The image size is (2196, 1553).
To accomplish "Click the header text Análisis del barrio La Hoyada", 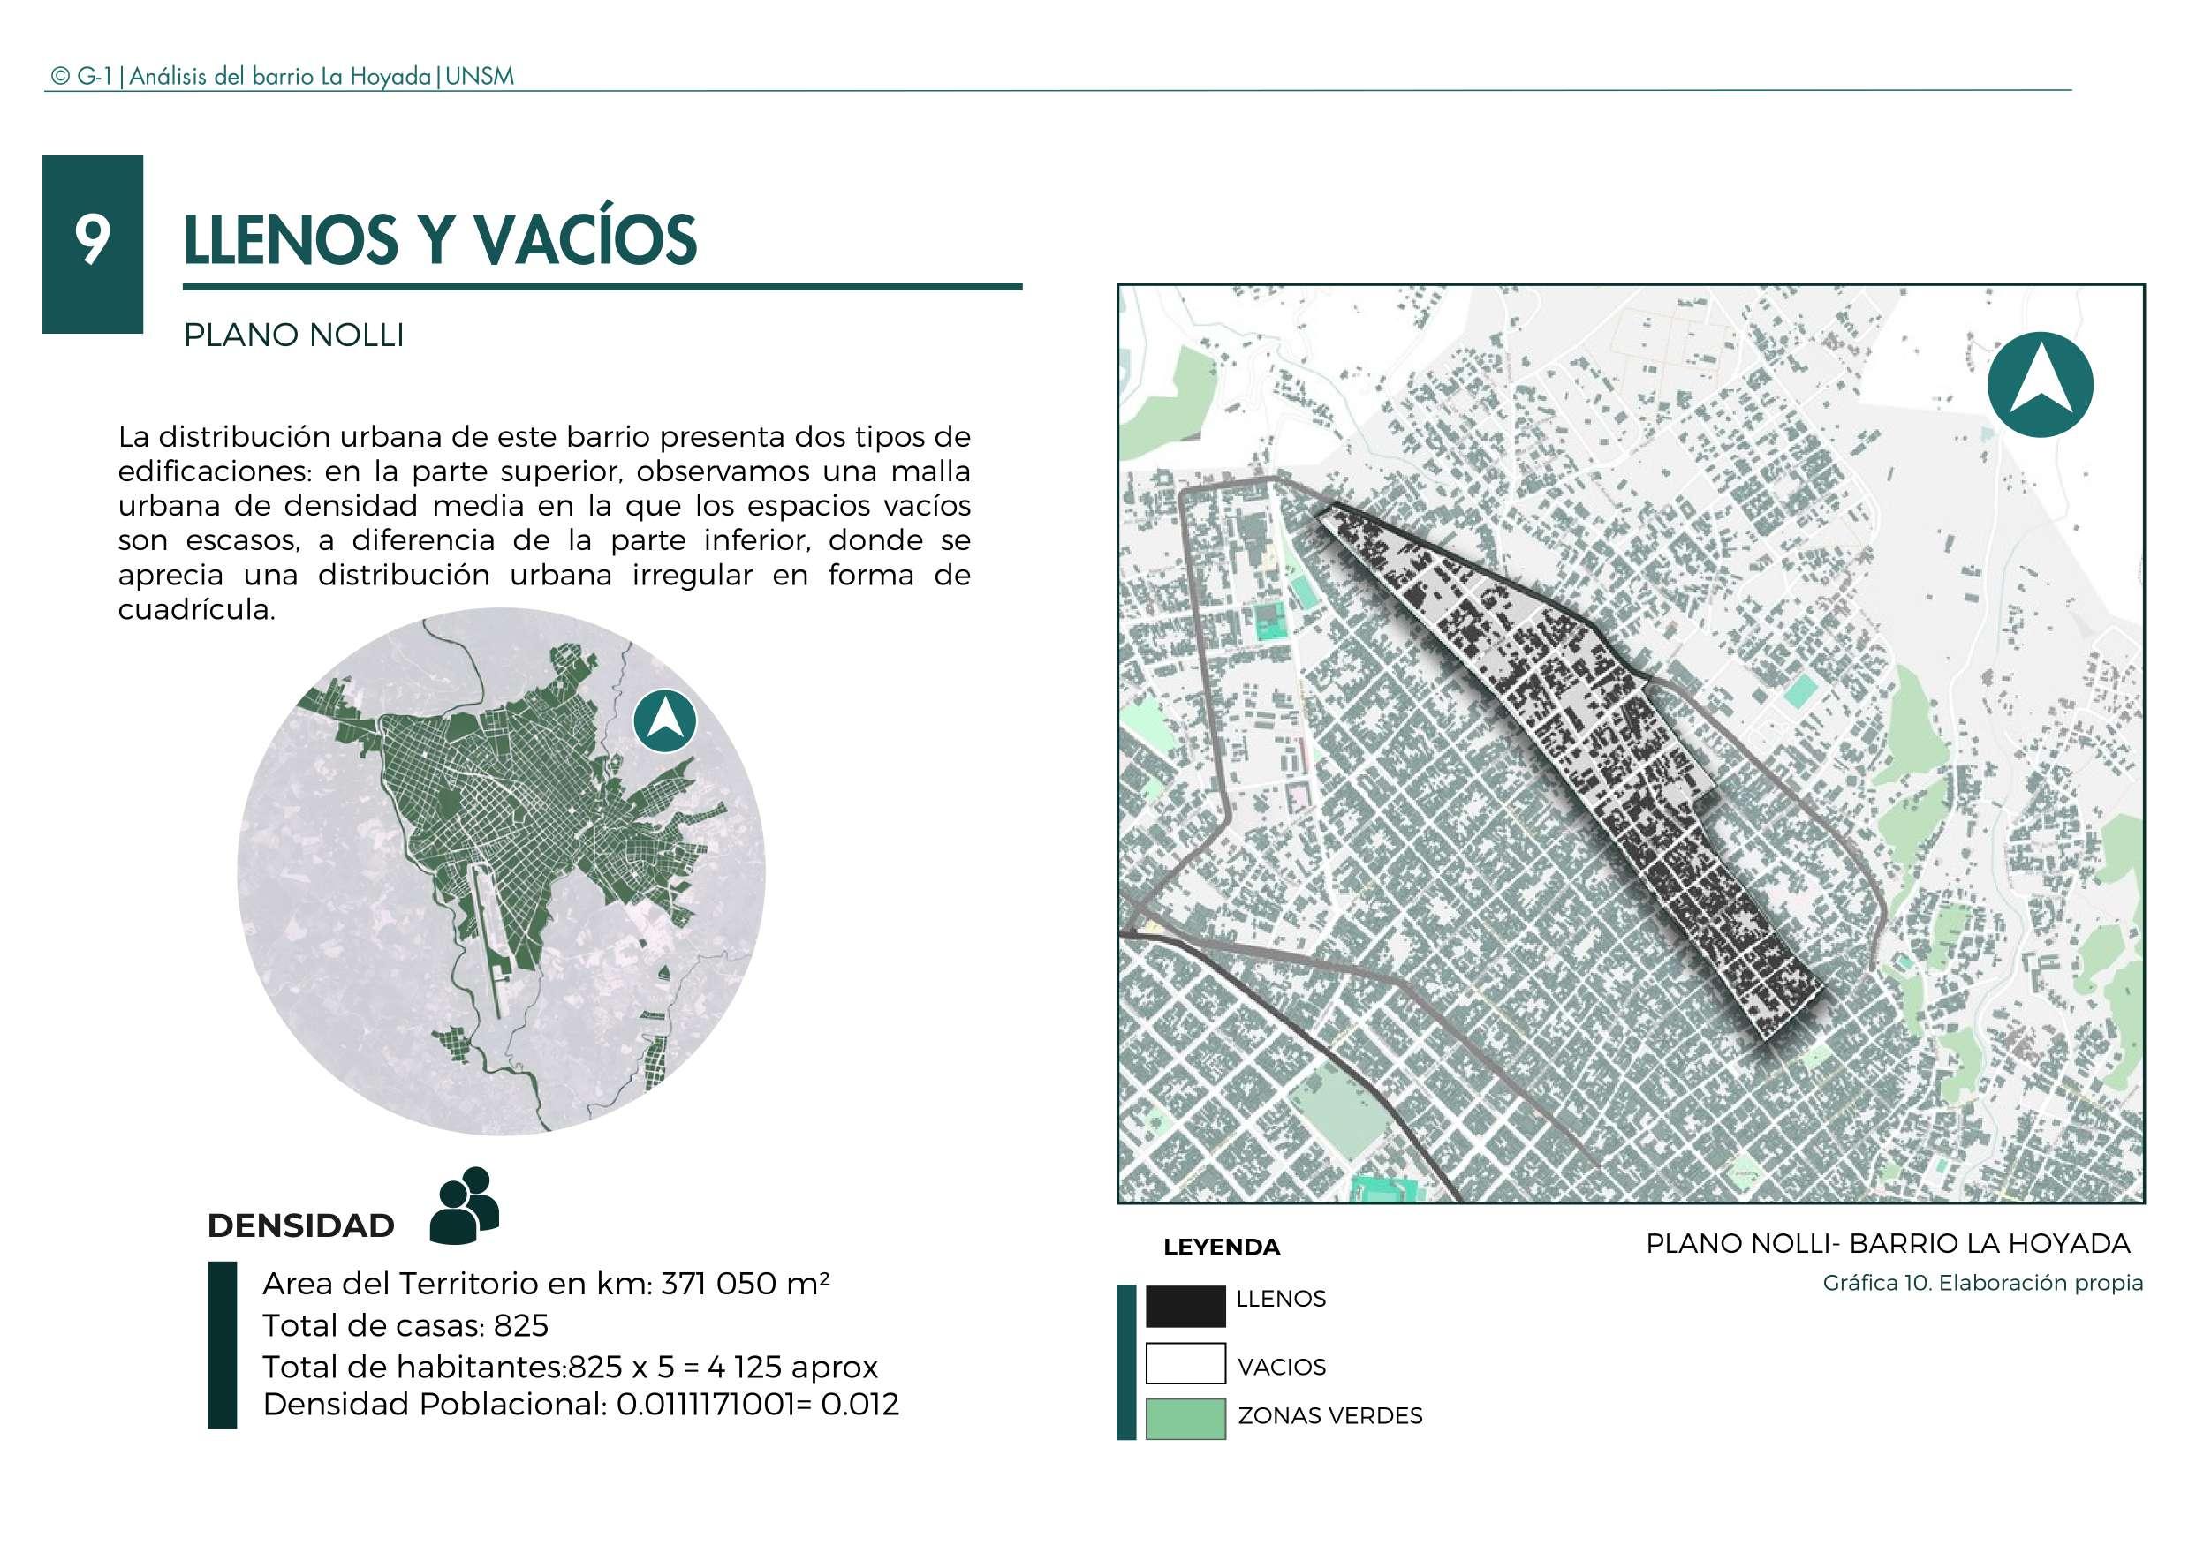I will coord(279,77).
